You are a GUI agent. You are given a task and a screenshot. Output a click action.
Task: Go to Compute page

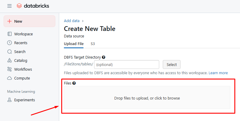pyautogui.click(x=22, y=78)
